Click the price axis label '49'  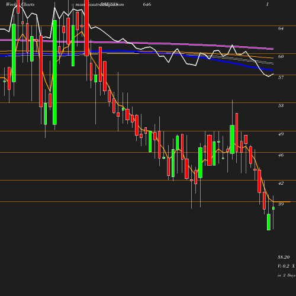(281, 134)
